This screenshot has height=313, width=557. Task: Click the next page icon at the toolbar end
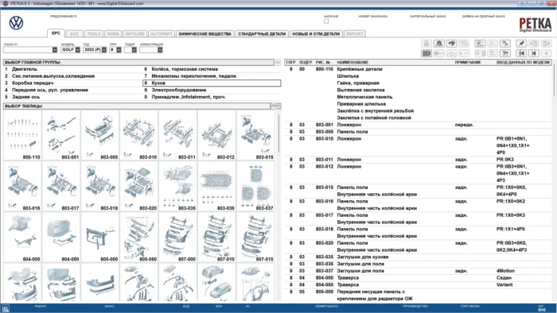547,44
